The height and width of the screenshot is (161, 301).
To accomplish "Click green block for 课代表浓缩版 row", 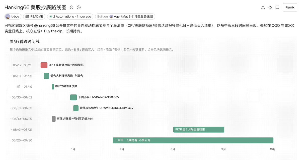I will tap(76, 108).
